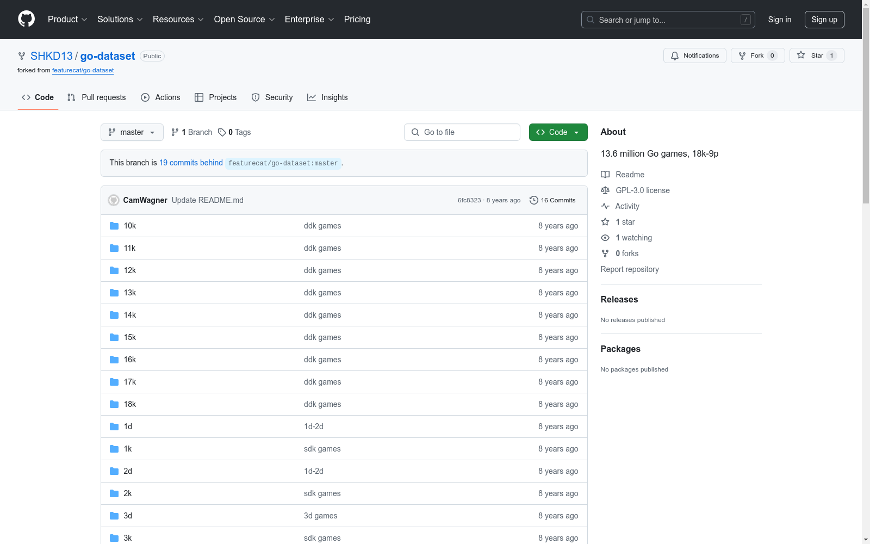The width and height of the screenshot is (870, 544).
Task: Click the scales icon beside GPL-3.0 license
Action: click(605, 190)
